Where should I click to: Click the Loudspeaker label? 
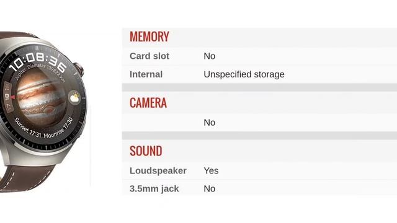pos(158,171)
